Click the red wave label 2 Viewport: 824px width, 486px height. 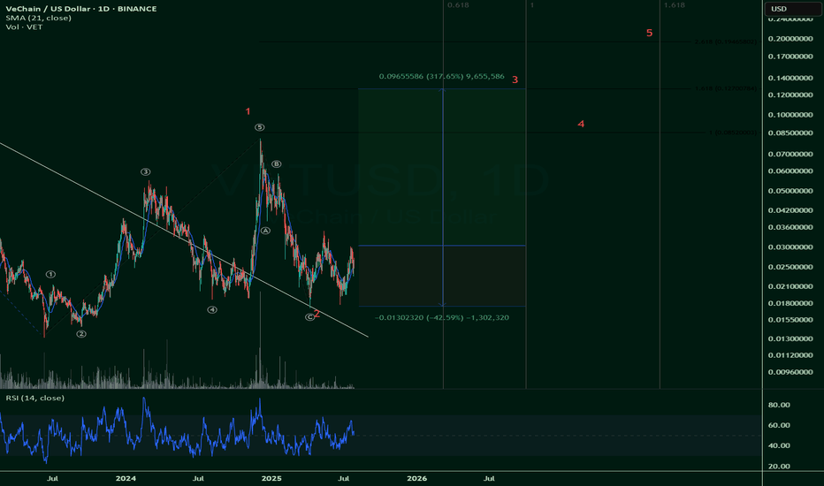(317, 314)
